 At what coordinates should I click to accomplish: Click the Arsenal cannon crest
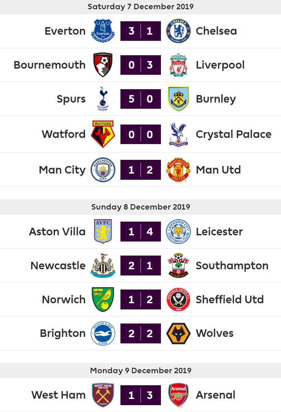click(x=178, y=395)
